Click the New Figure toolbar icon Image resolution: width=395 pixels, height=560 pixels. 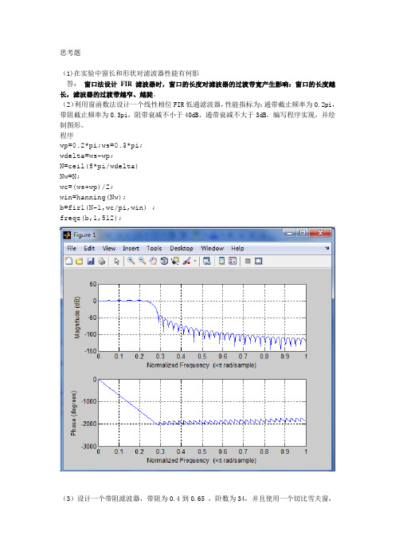coord(68,261)
